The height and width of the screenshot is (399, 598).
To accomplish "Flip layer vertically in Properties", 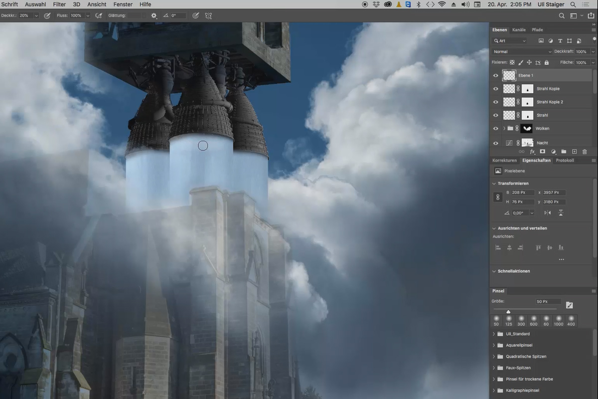I will [x=561, y=213].
